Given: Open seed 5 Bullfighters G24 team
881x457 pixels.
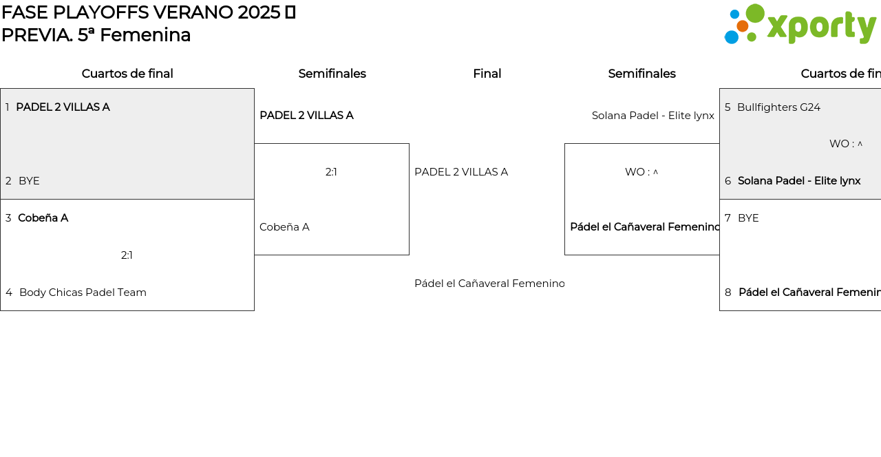Looking at the screenshot, I should tap(778, 107).
